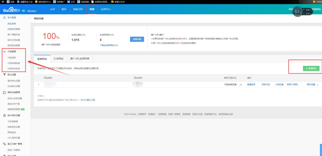Image resolution: width=322 pixels, height=156 pixels.
Task: Open the 应用中心 navigation tab
Action: 106,9
